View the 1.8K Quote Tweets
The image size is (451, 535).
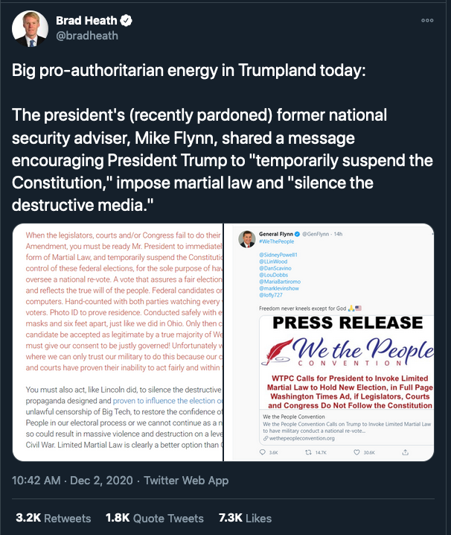pyautogui.click(x=154, y=518)
